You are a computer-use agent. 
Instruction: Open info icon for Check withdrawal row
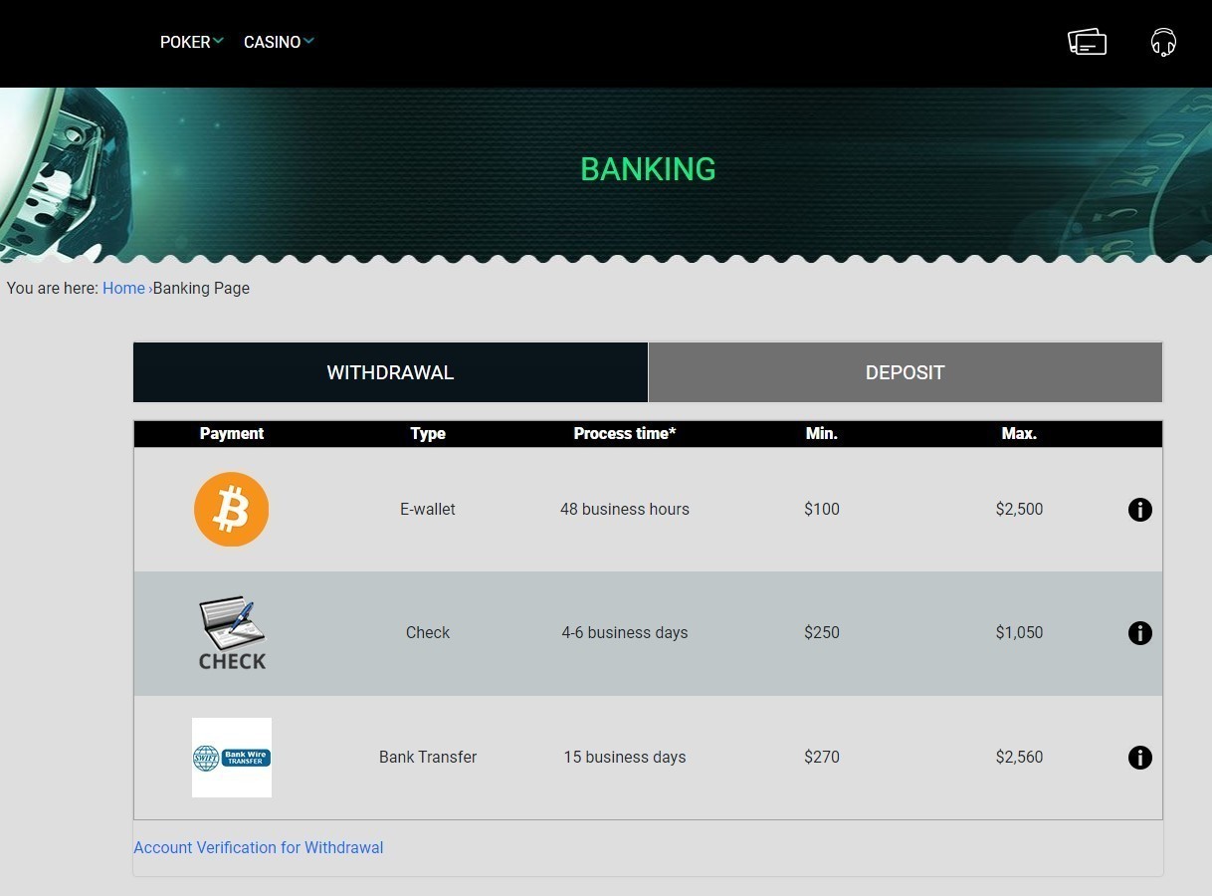(1139, 633)
